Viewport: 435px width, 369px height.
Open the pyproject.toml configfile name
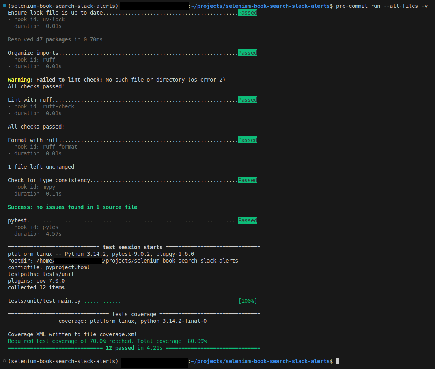coord(68,267)
